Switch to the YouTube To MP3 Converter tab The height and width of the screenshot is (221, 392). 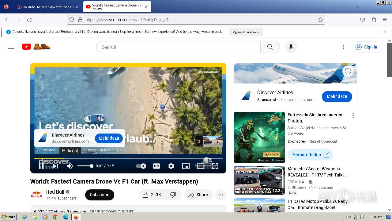45,7
